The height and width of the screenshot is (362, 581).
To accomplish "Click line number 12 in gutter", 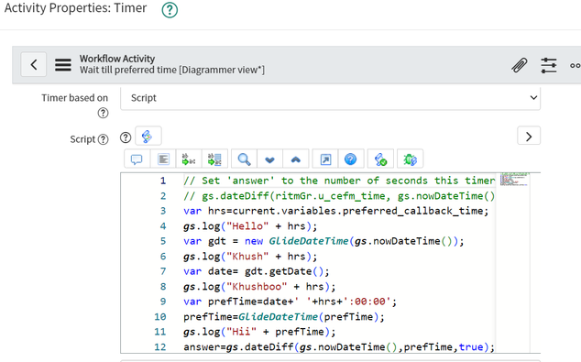I will [160, 347].
